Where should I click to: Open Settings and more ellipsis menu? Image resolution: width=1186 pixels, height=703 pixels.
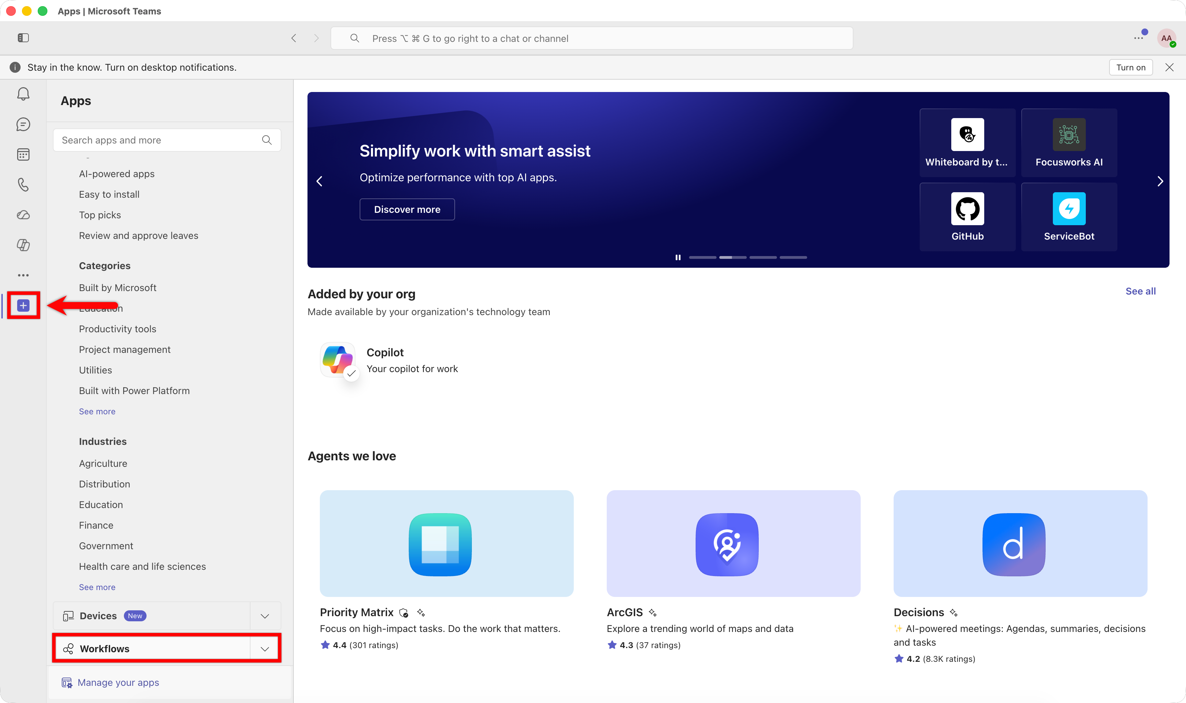point(1139,38)
